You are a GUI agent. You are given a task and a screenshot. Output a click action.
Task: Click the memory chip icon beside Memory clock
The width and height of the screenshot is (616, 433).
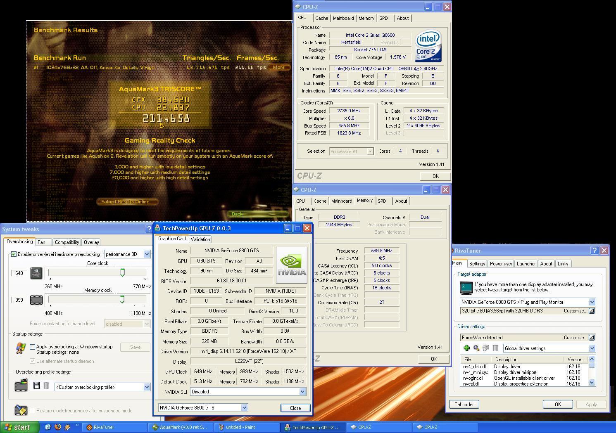click(36, 300)
